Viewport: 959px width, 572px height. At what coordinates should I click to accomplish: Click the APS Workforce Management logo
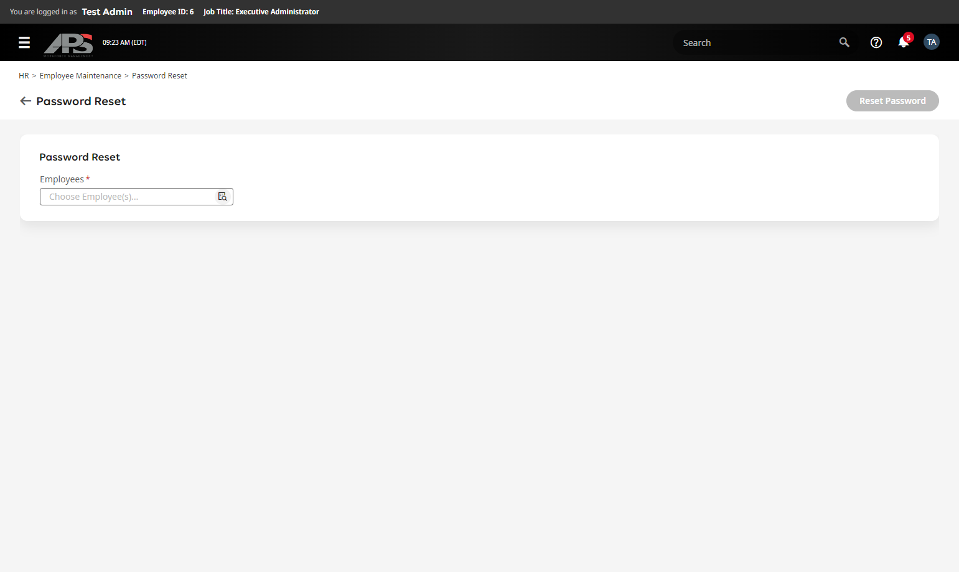point(68,44)
